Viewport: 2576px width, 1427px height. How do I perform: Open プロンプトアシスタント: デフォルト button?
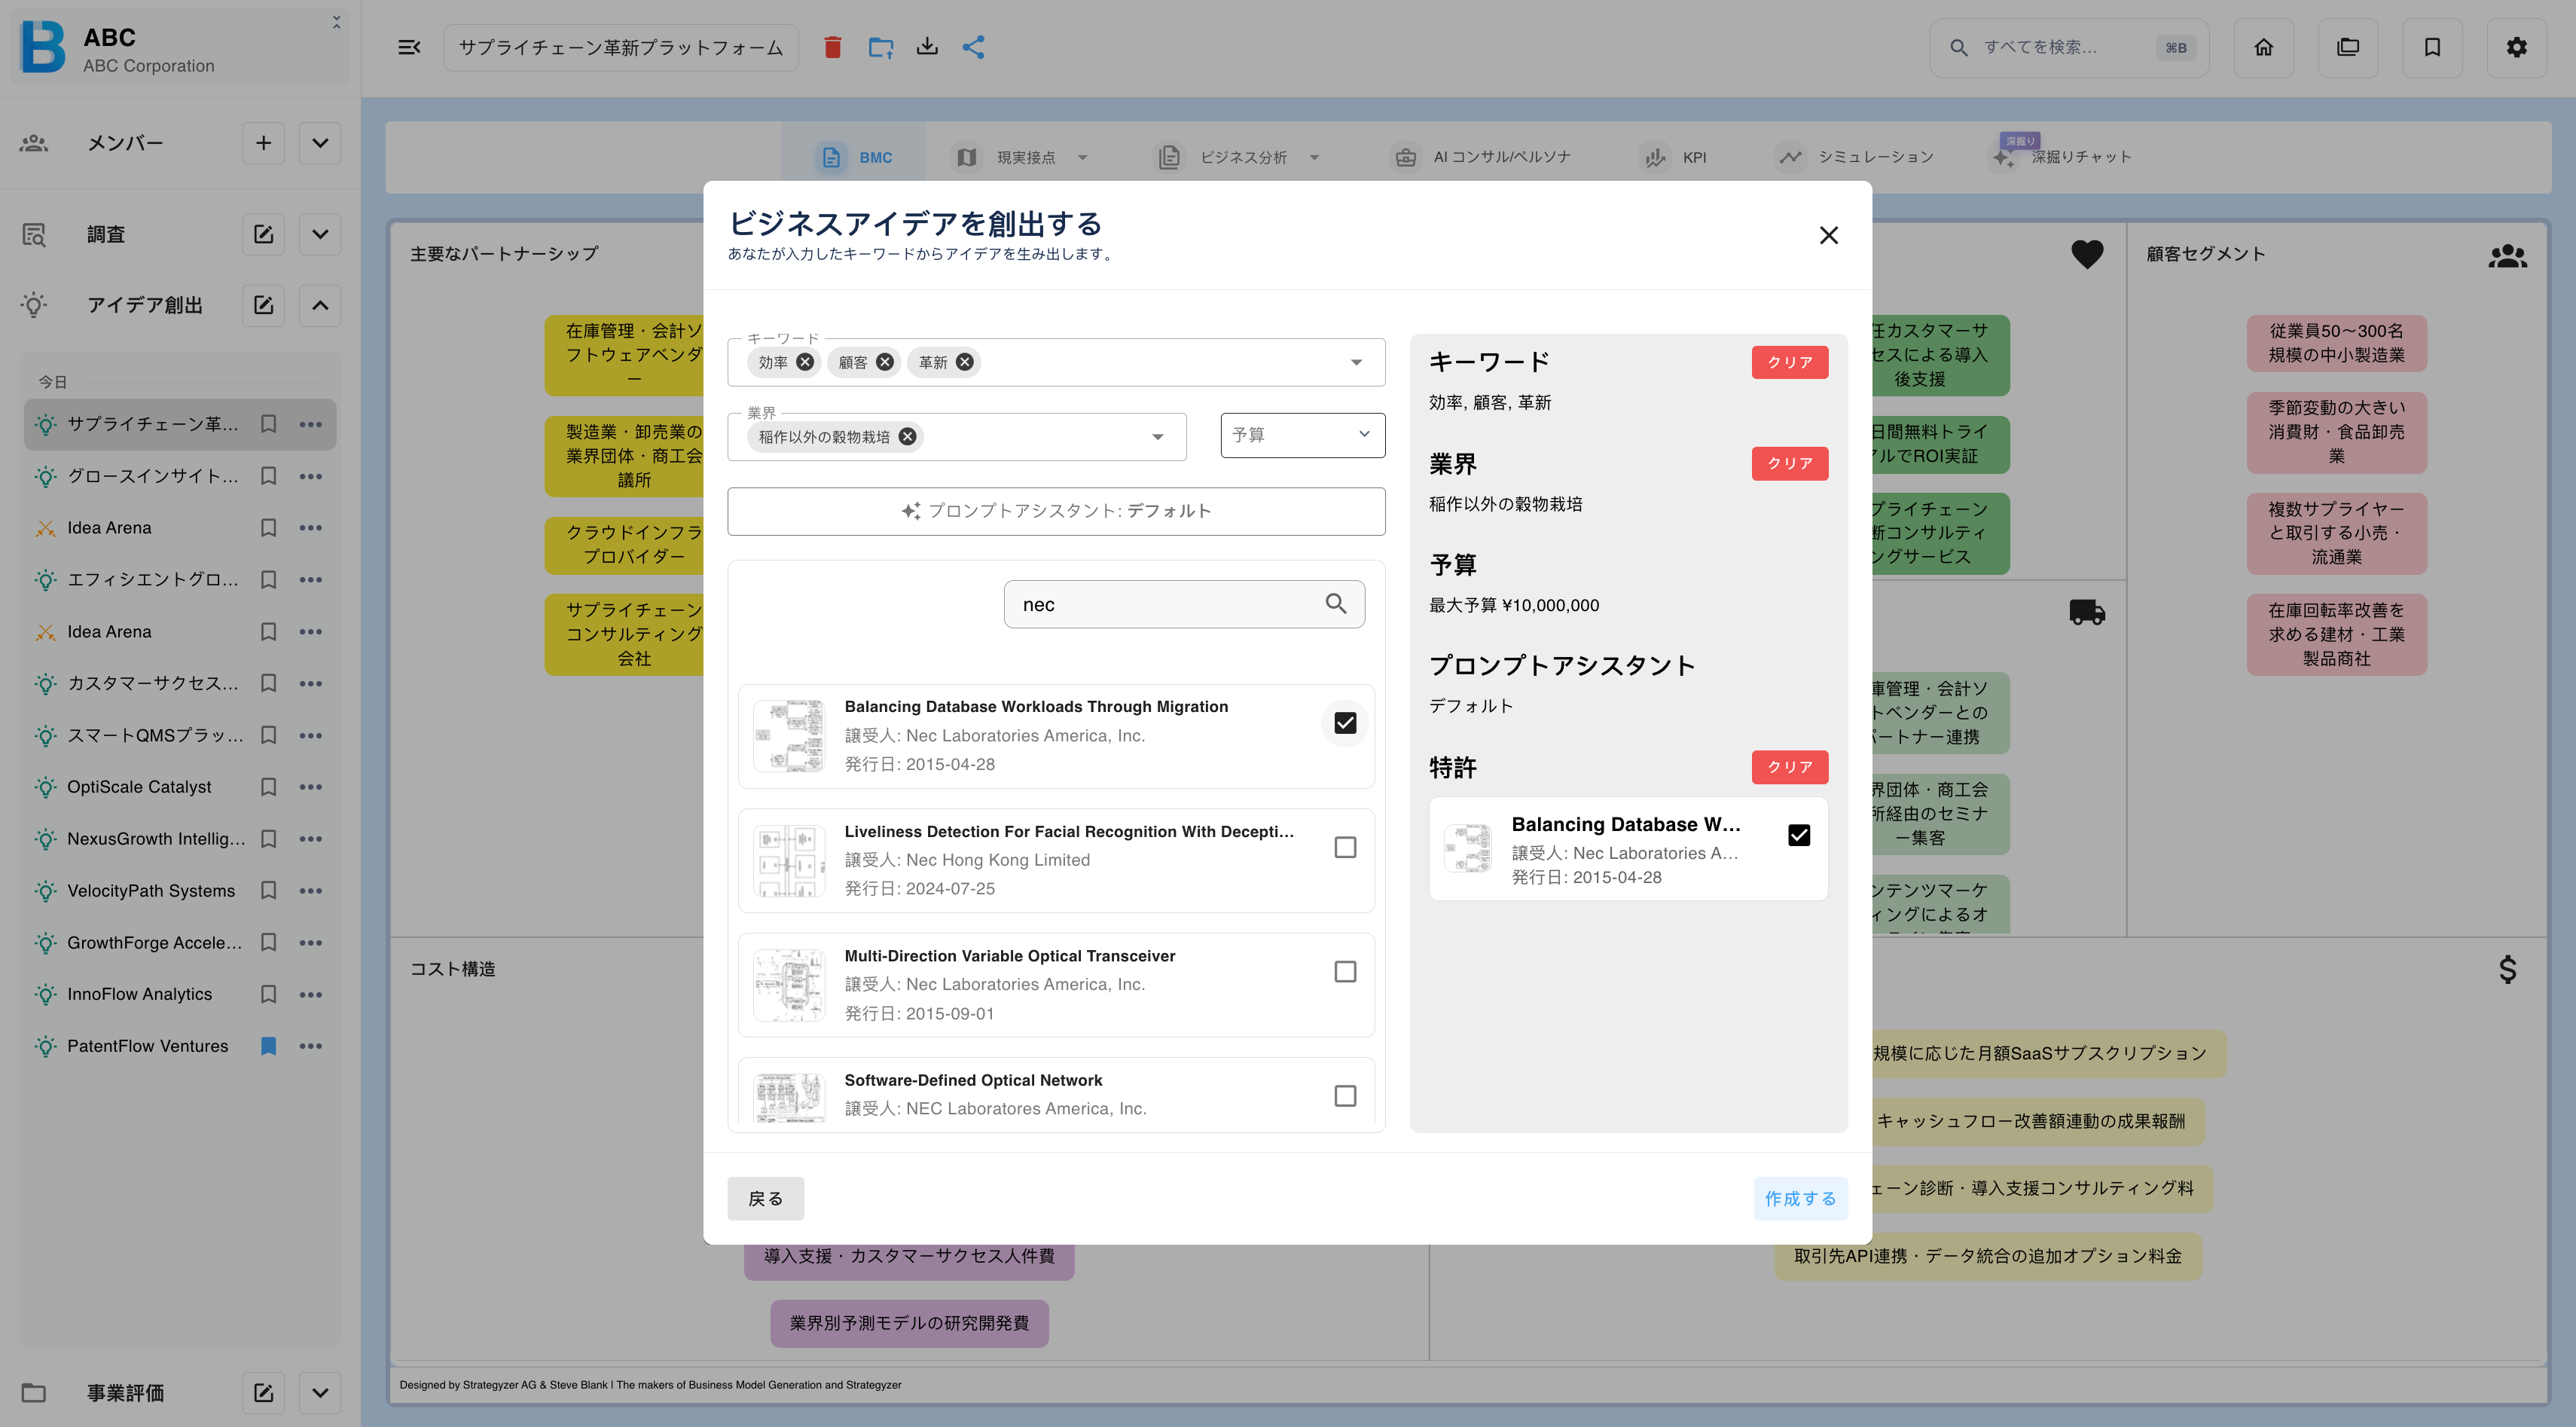[1055, 511]
